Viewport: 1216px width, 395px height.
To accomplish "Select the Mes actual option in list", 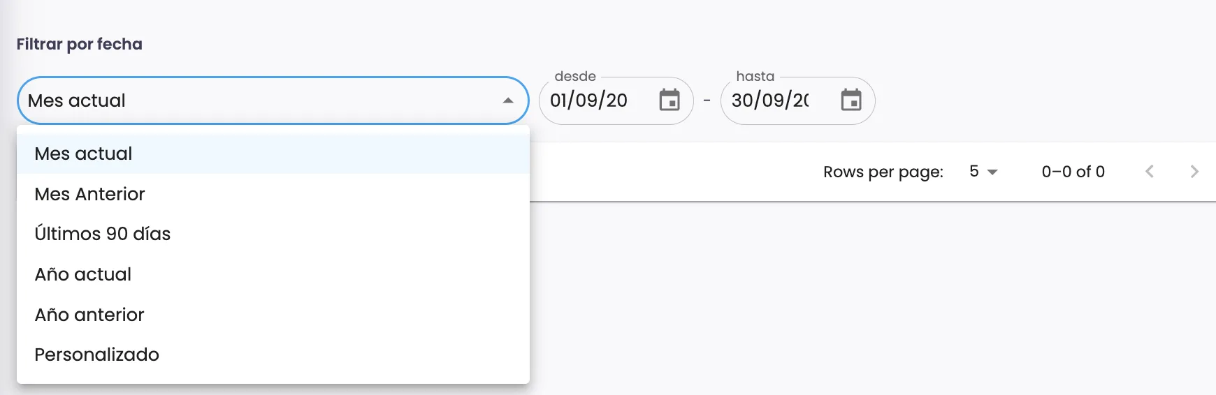I will (x=84, y=154).
